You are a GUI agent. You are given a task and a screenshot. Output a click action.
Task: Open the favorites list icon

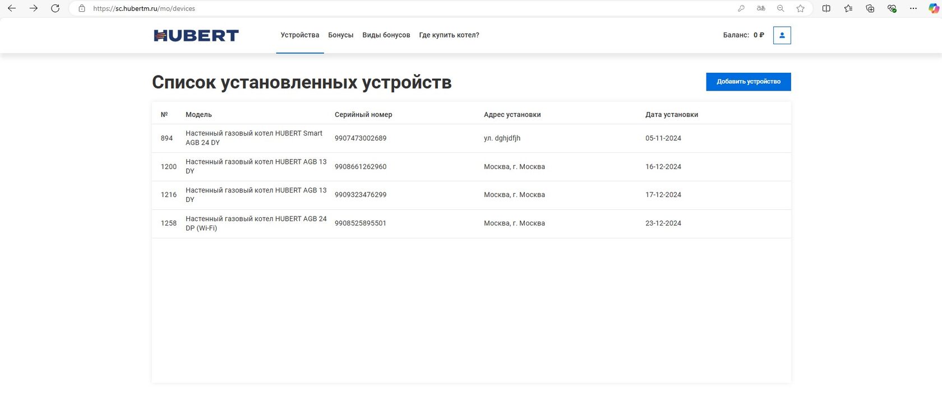848,8
